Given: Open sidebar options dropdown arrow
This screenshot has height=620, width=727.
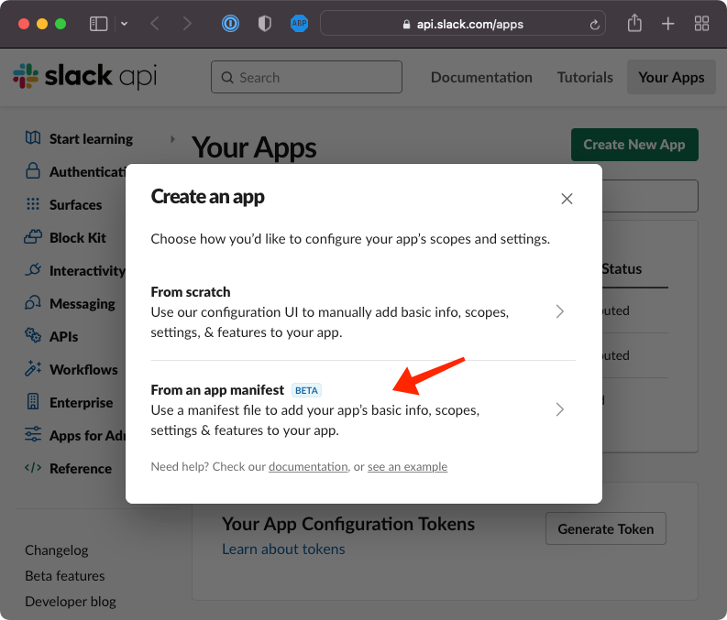Looking at the screenshot, I should (x=124, y=24).
